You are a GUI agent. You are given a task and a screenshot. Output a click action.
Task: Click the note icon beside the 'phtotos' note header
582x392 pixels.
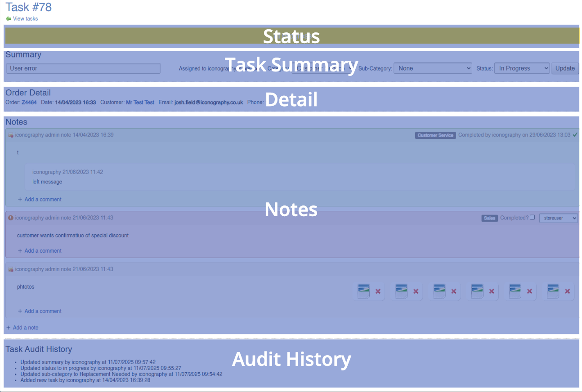click(x=11, y=269)
